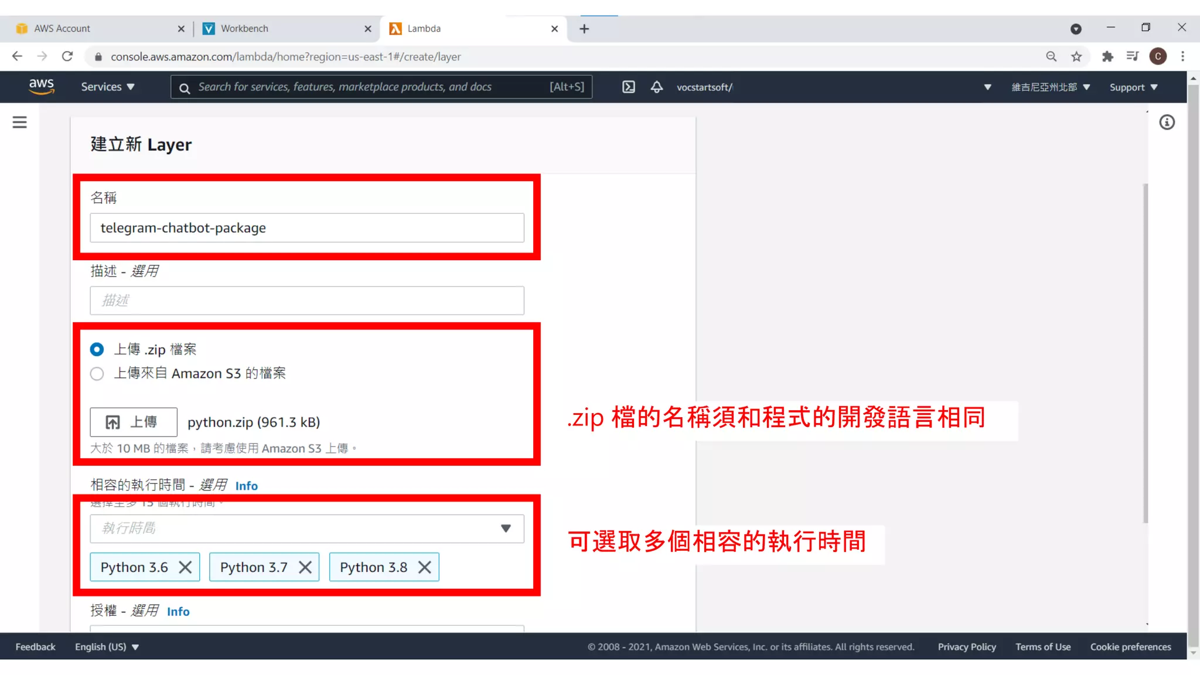This screenshot has width=1200, height=675.
Task: View site security lock information
Action: coord(98,57)
